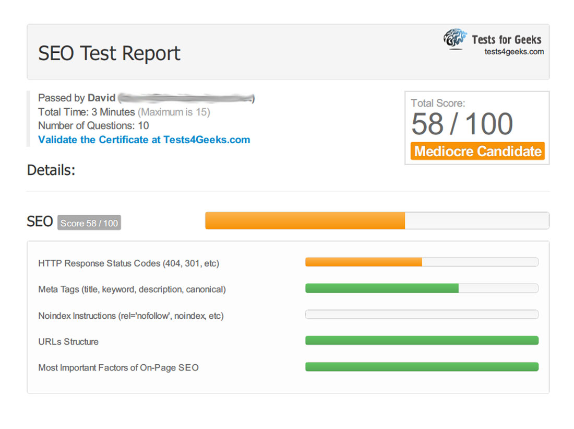This screenshot has height=429, width=574.
Task: Click the Noindex Instructions row label
Action: pyautogui.click(x=130, y=316)
